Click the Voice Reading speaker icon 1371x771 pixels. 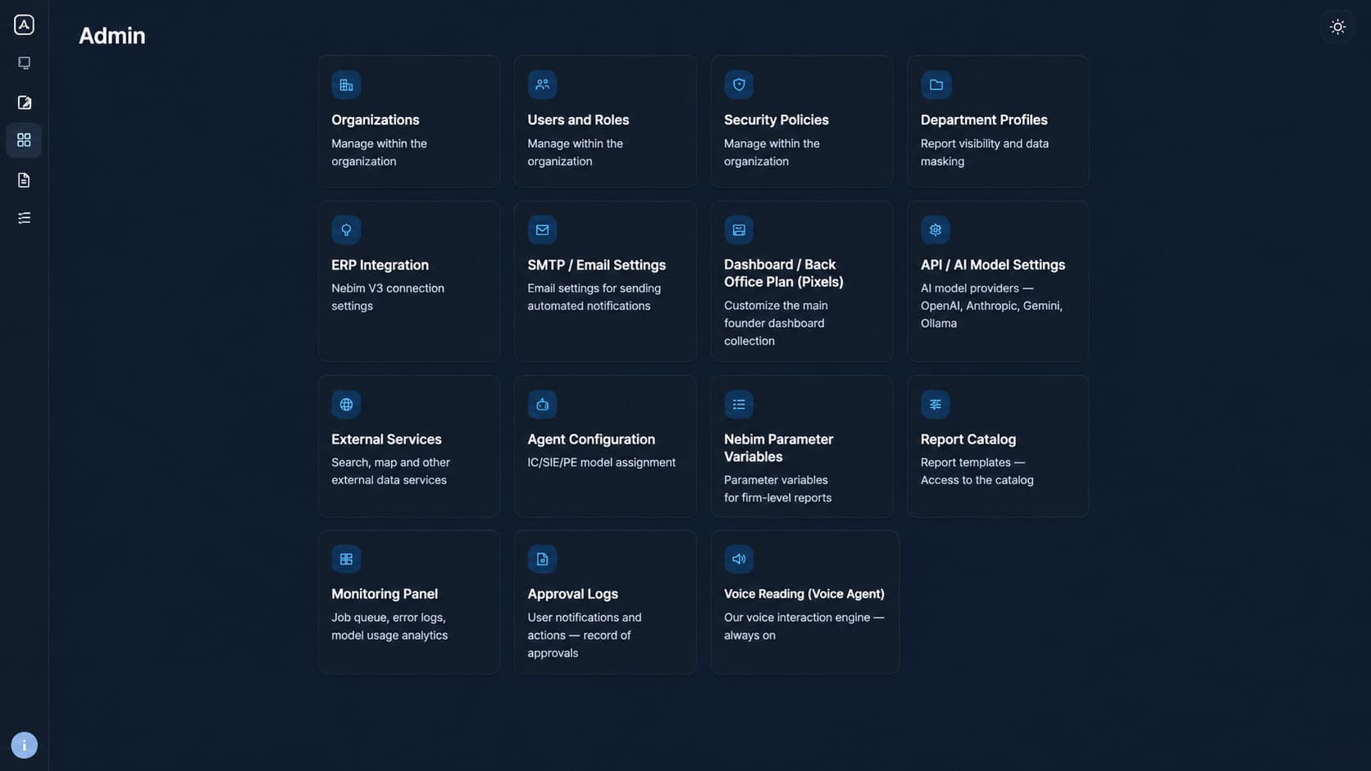point(739,559)
